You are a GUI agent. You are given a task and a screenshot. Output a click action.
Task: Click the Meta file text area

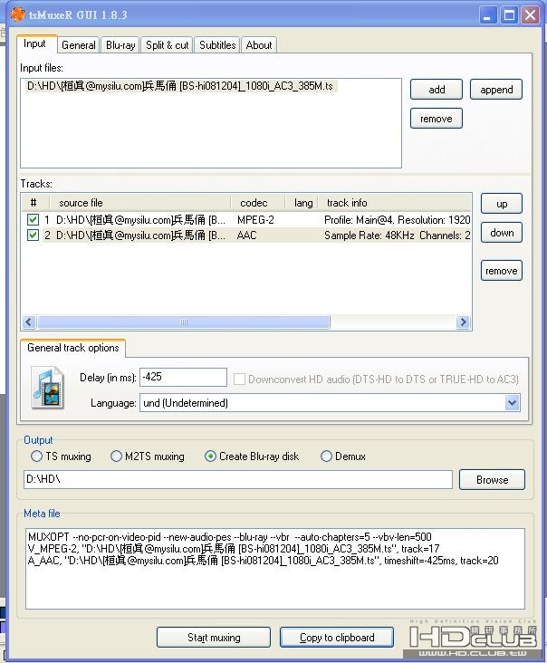point(275,569)
